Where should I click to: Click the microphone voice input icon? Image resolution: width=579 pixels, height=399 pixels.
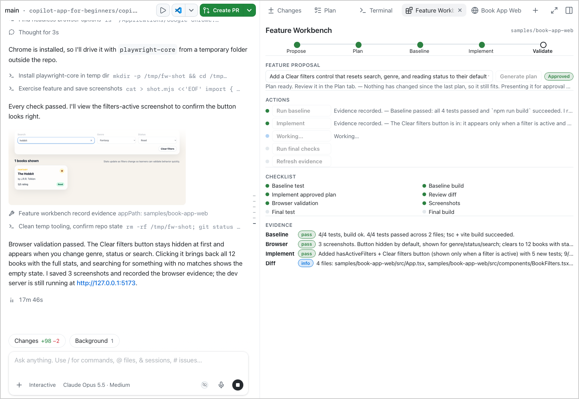pyautogui.click(x=221, y=385)
